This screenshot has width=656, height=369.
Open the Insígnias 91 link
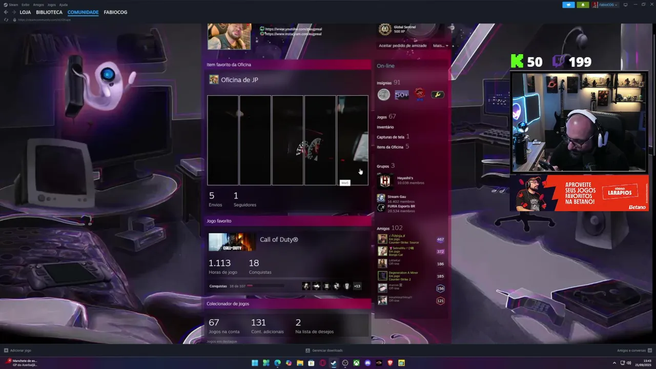(x=388, y=83)
